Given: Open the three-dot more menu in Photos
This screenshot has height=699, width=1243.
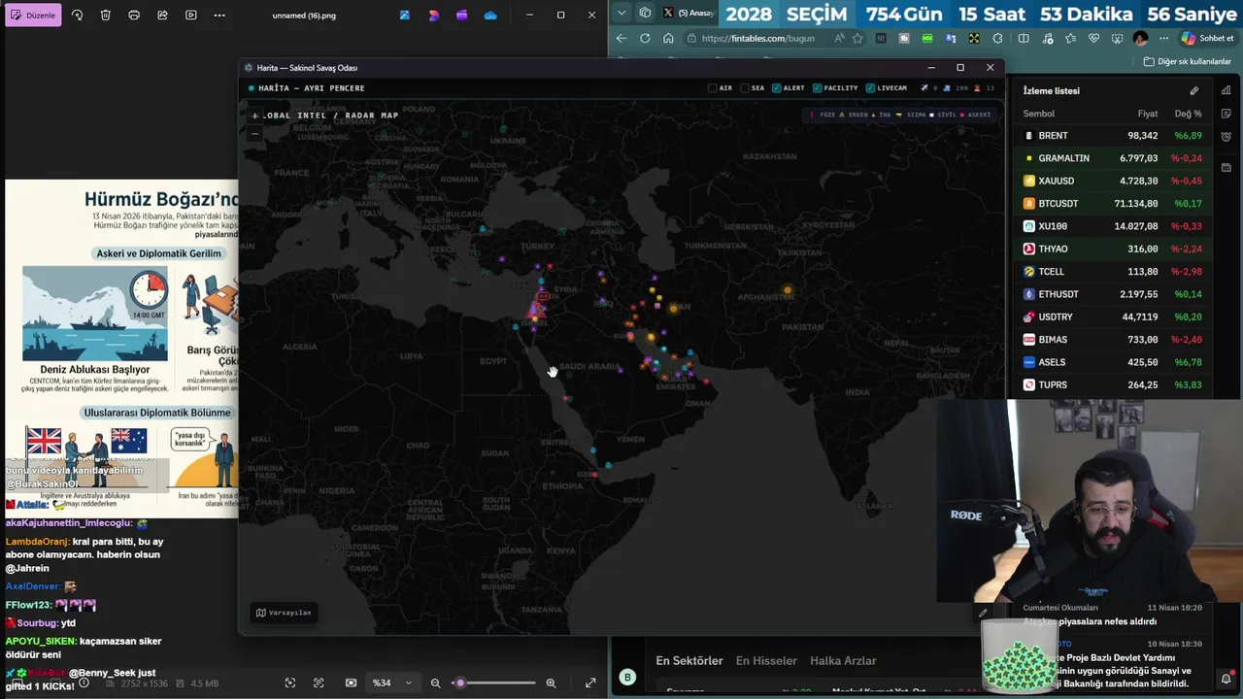Looking at the screenshot, I should (219, 16).
